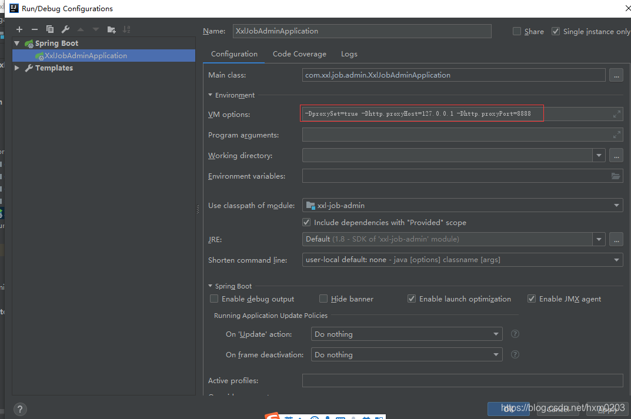Toggle the Share checkbox

pyautogui.click(x=517, y=31)
